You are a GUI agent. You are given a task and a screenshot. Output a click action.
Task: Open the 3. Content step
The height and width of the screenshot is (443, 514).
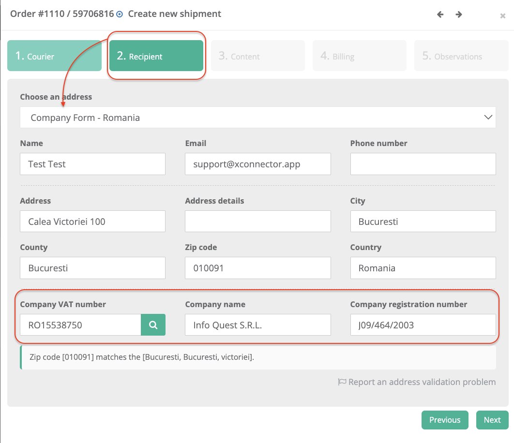(x=258, y=56)
